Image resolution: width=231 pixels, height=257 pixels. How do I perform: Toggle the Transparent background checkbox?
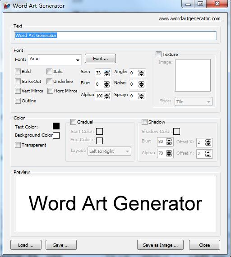click(x=18, y=145)
